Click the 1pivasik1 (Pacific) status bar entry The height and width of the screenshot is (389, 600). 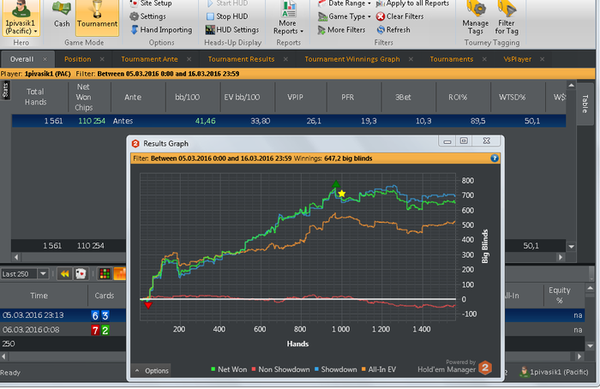tap(554, 371)
